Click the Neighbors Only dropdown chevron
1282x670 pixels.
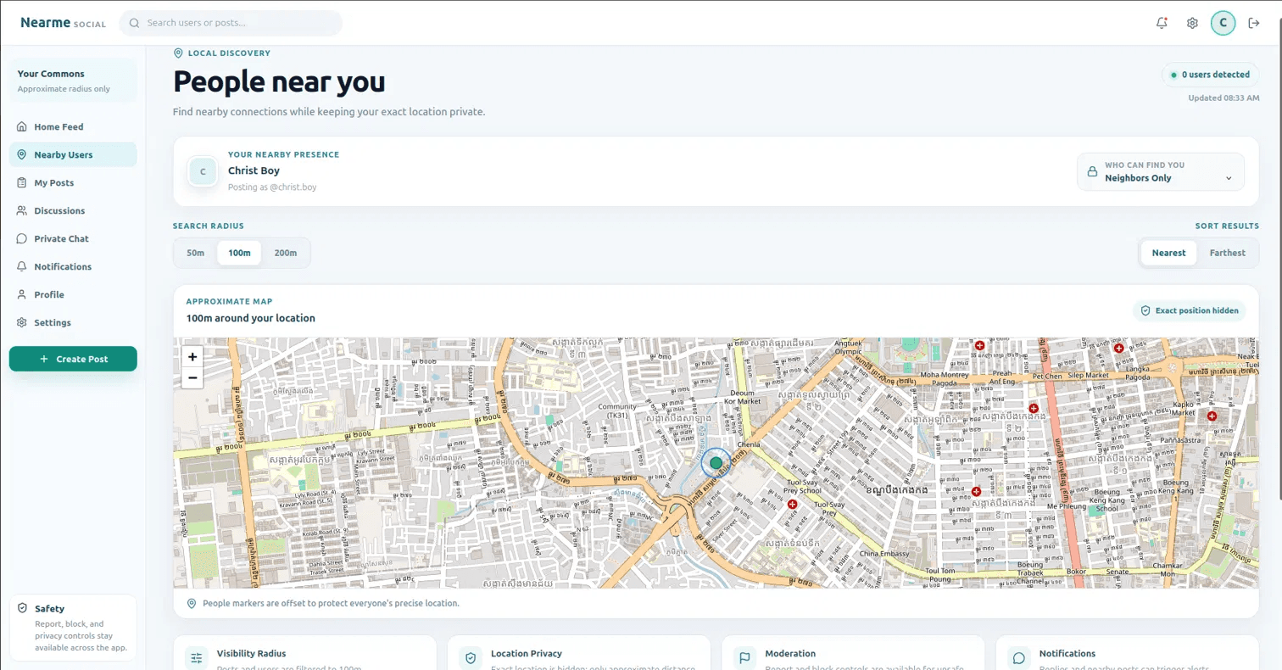tap(1229, 178)
